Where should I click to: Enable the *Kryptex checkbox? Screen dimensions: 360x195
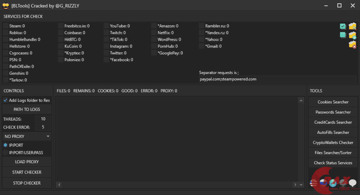tap(61, 53)
